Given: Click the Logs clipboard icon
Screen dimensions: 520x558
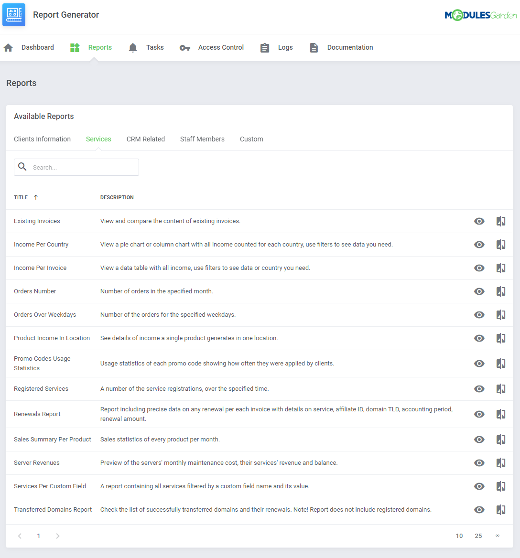Looking at the screenshot, I should point(265,48).
